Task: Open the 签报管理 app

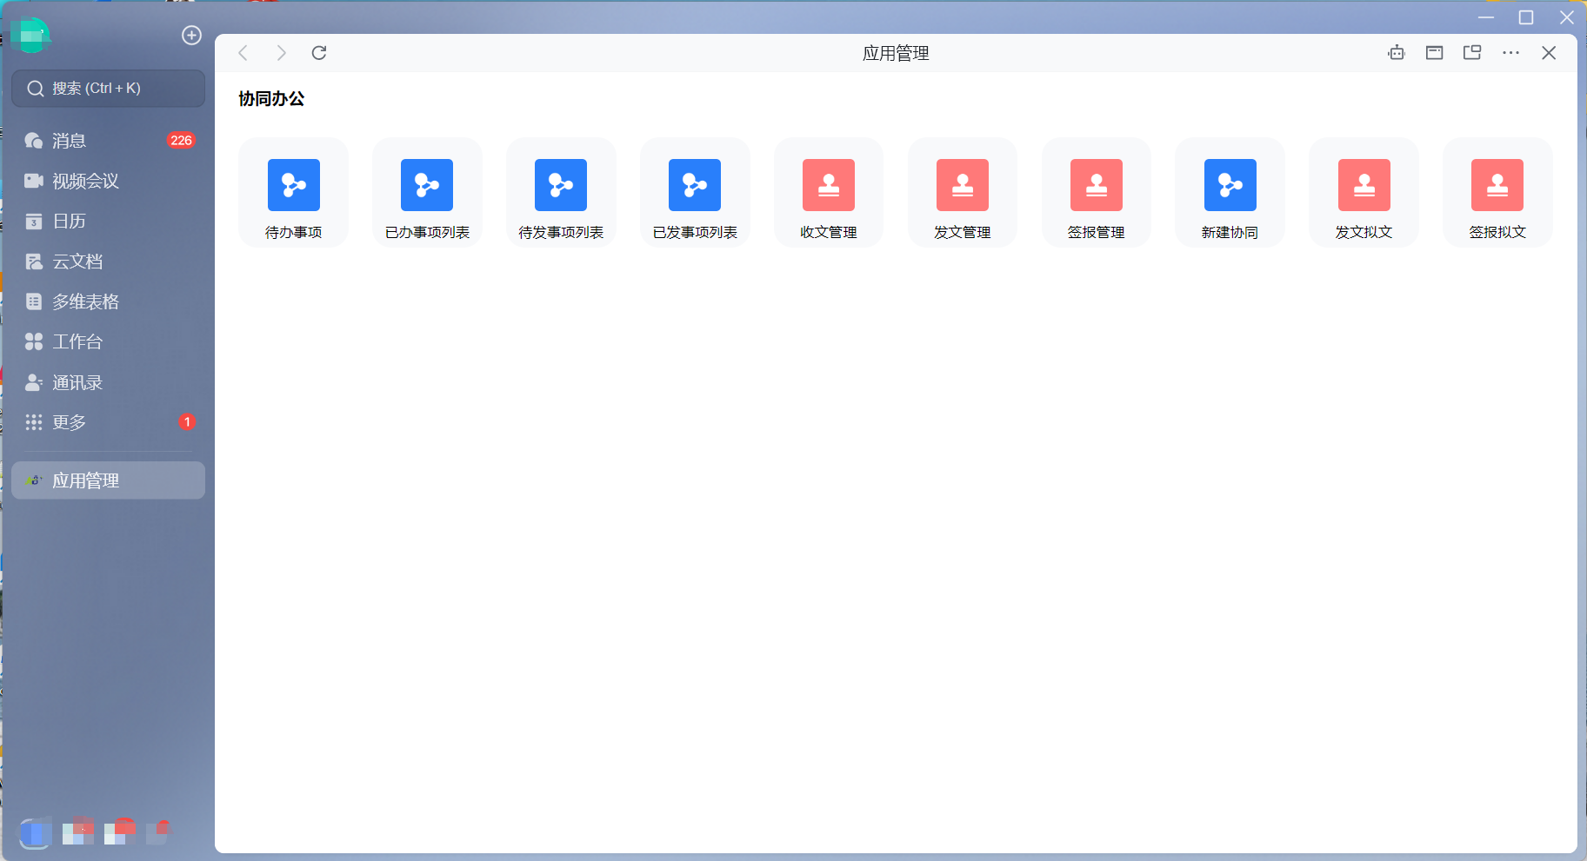Action: click(x=1097, y=193)
